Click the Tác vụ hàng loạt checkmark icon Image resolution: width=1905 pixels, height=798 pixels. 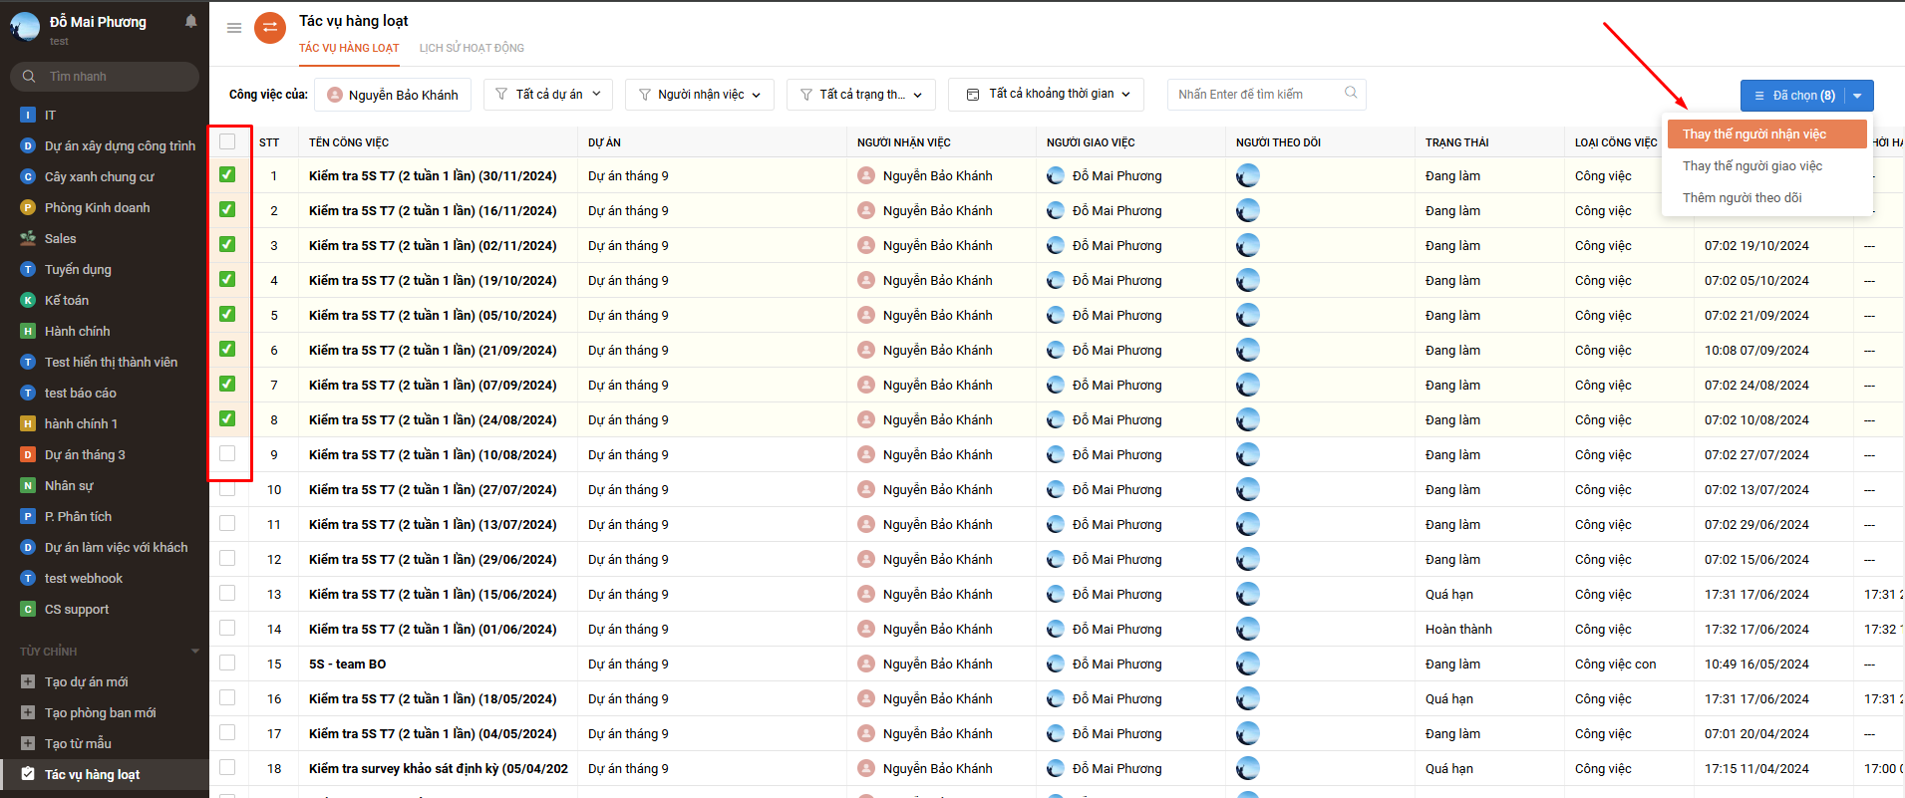click(28, 774)
